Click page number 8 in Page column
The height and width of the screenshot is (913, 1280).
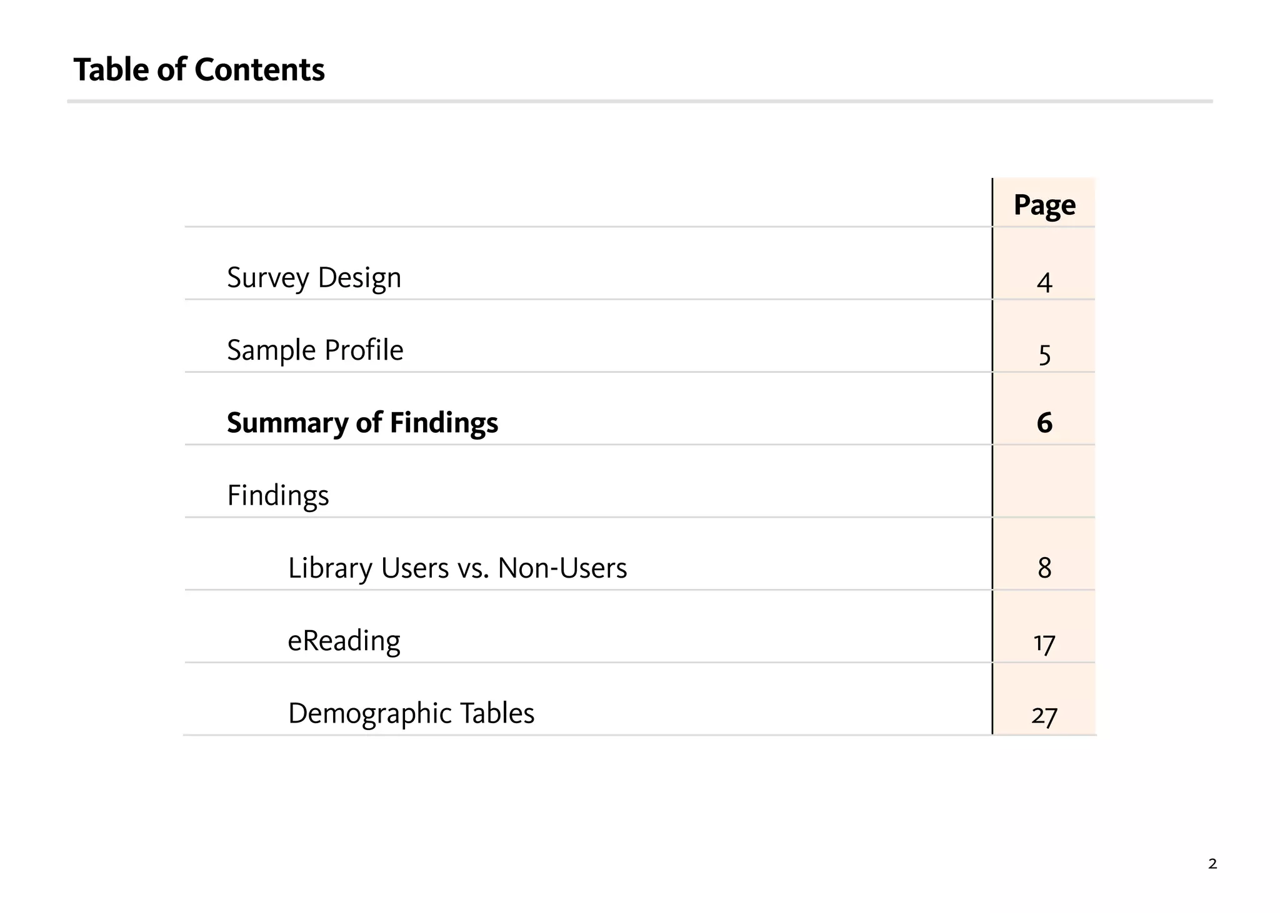point(1044,568)
